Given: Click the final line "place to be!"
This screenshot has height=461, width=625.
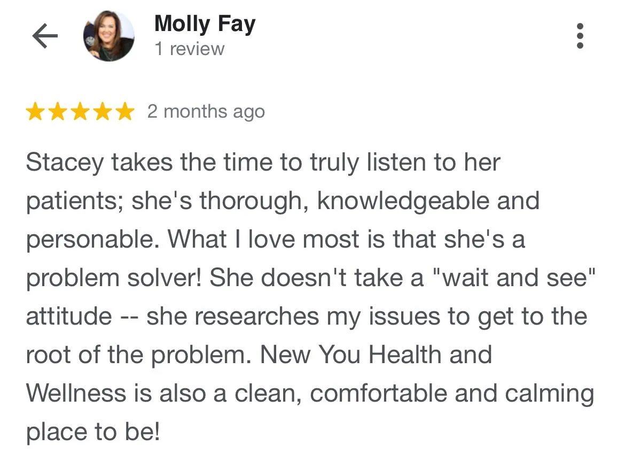Looking at the screenshot, I should [92, 432].
